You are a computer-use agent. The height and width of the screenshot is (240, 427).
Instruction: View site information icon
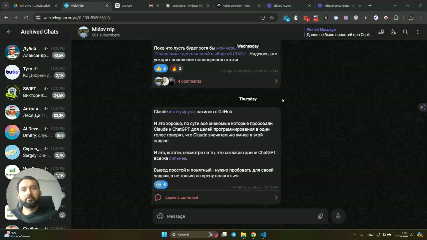click(38, 18)
